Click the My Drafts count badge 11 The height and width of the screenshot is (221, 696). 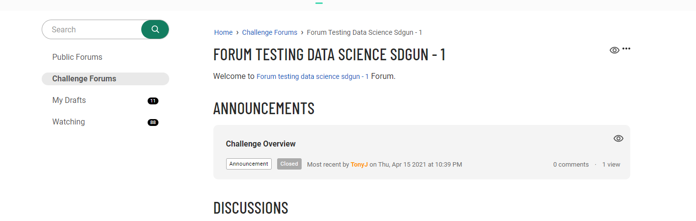(153, 101)
